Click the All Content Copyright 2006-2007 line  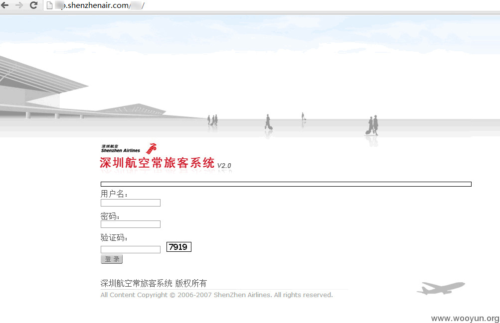(x=216, y=295)
